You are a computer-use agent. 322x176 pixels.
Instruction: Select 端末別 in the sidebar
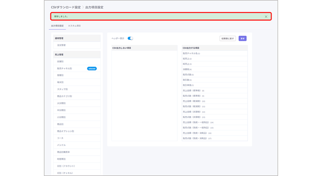[77, 82]
